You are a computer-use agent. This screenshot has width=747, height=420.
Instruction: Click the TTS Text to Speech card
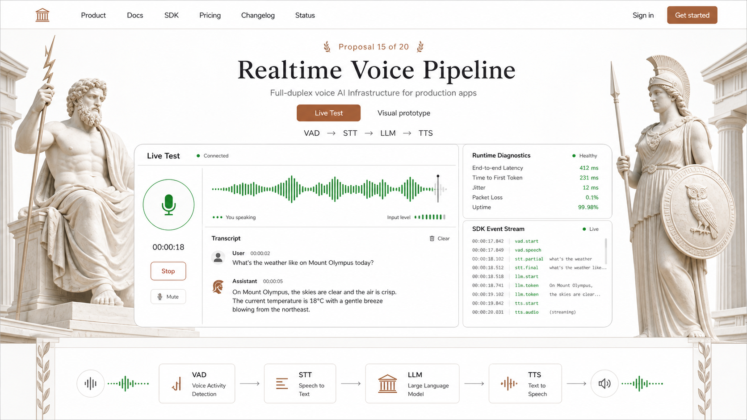[525, 383]
